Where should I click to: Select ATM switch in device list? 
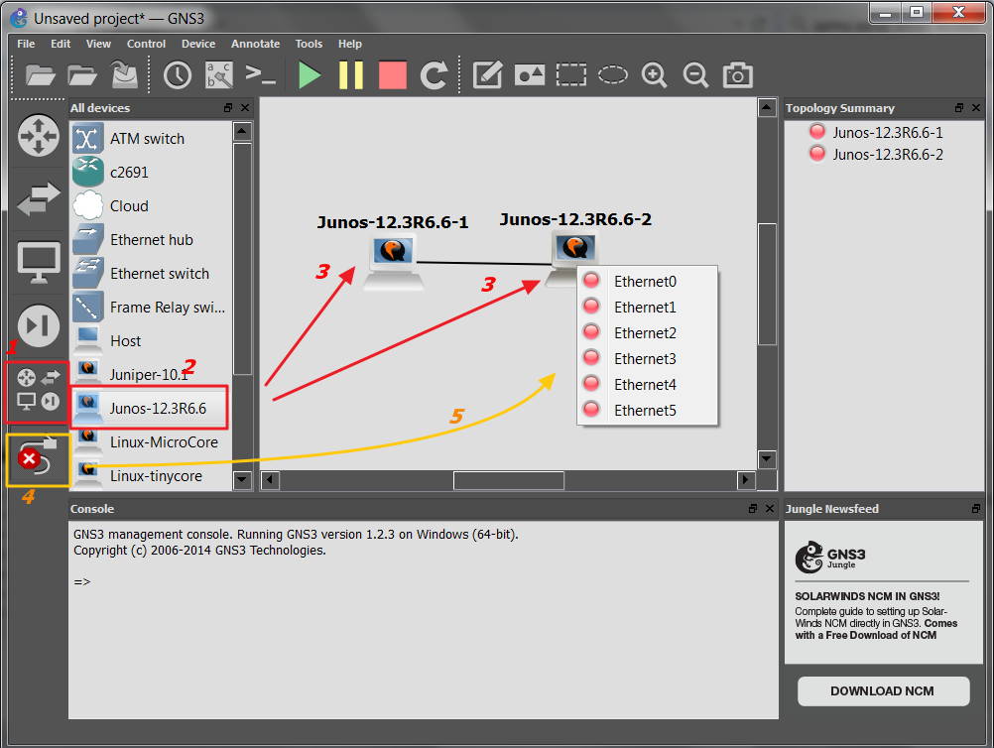pyautogui.click(x=151, y=139)
